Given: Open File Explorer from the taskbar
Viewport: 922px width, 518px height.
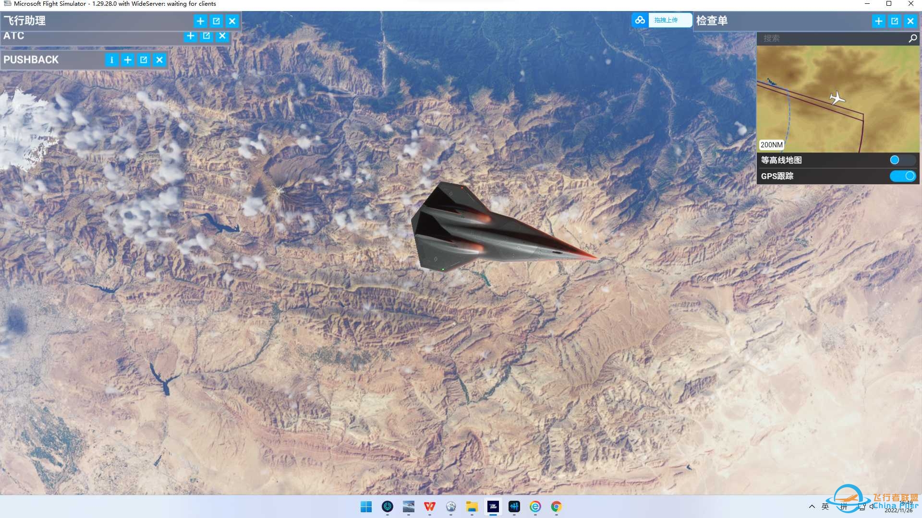Looking at the screenshot, I should click(472, 506).
